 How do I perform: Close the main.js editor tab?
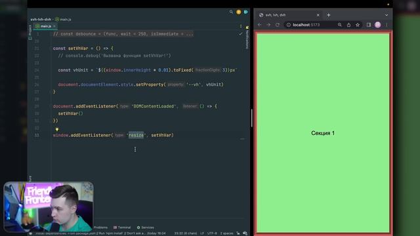[54, 26]
